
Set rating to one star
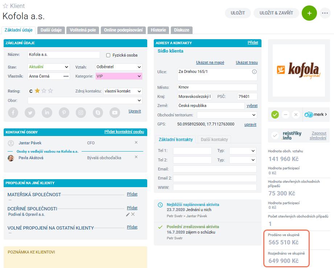click(37, 91)
